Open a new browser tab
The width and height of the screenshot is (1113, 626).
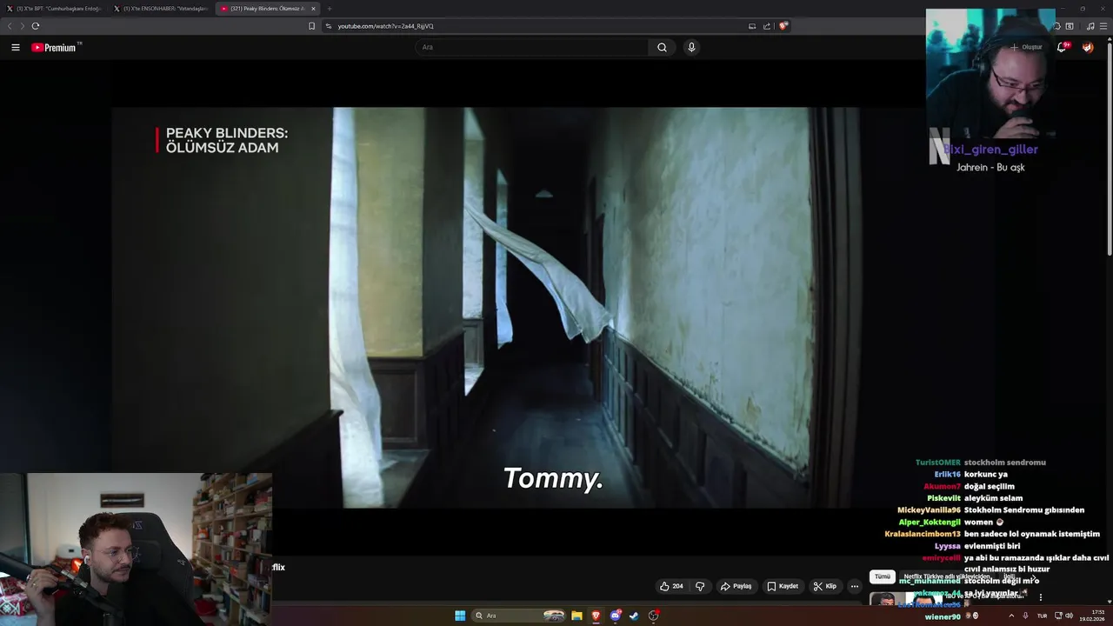[x=330, y=9]
